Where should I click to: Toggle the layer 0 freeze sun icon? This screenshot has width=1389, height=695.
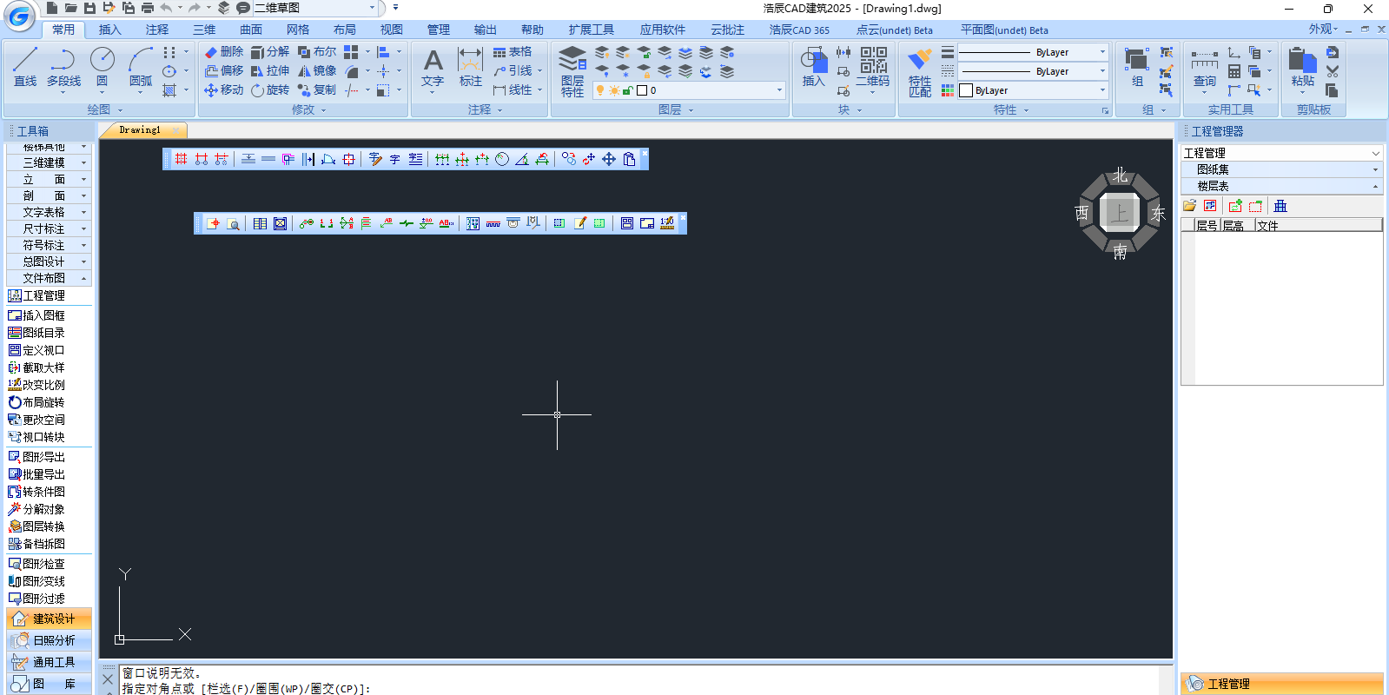(614, 90)
